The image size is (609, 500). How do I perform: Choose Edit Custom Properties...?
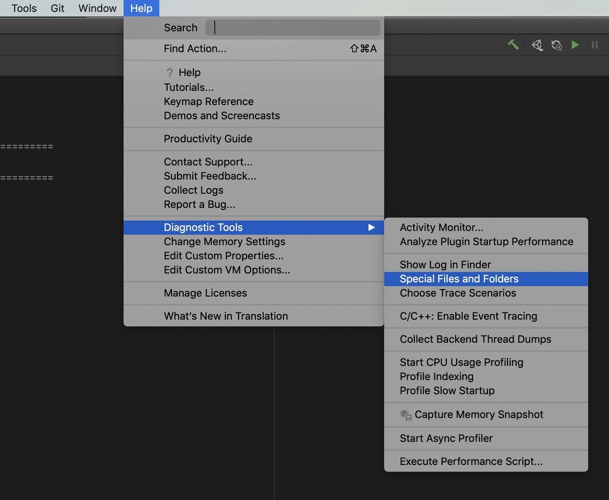coord(254,256)
